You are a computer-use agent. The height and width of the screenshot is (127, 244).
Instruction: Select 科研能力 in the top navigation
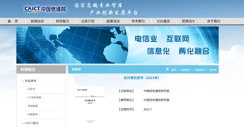pyautogui.click(x=63, y=21)
